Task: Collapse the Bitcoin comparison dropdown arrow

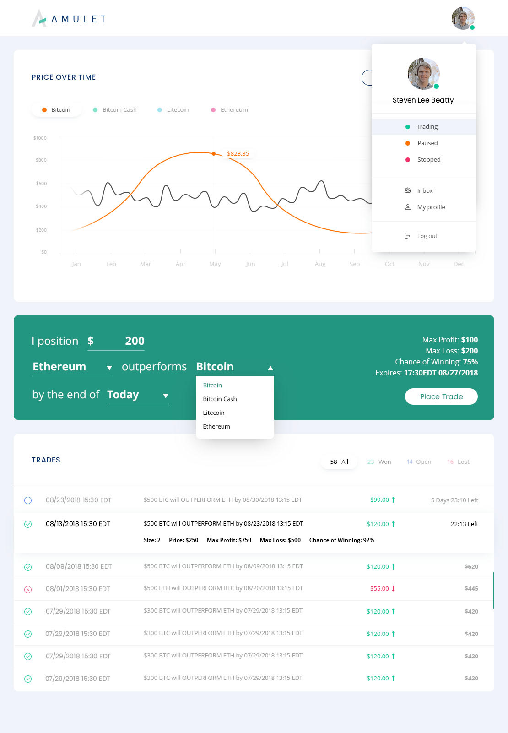Action: click(x=270, y=368)
